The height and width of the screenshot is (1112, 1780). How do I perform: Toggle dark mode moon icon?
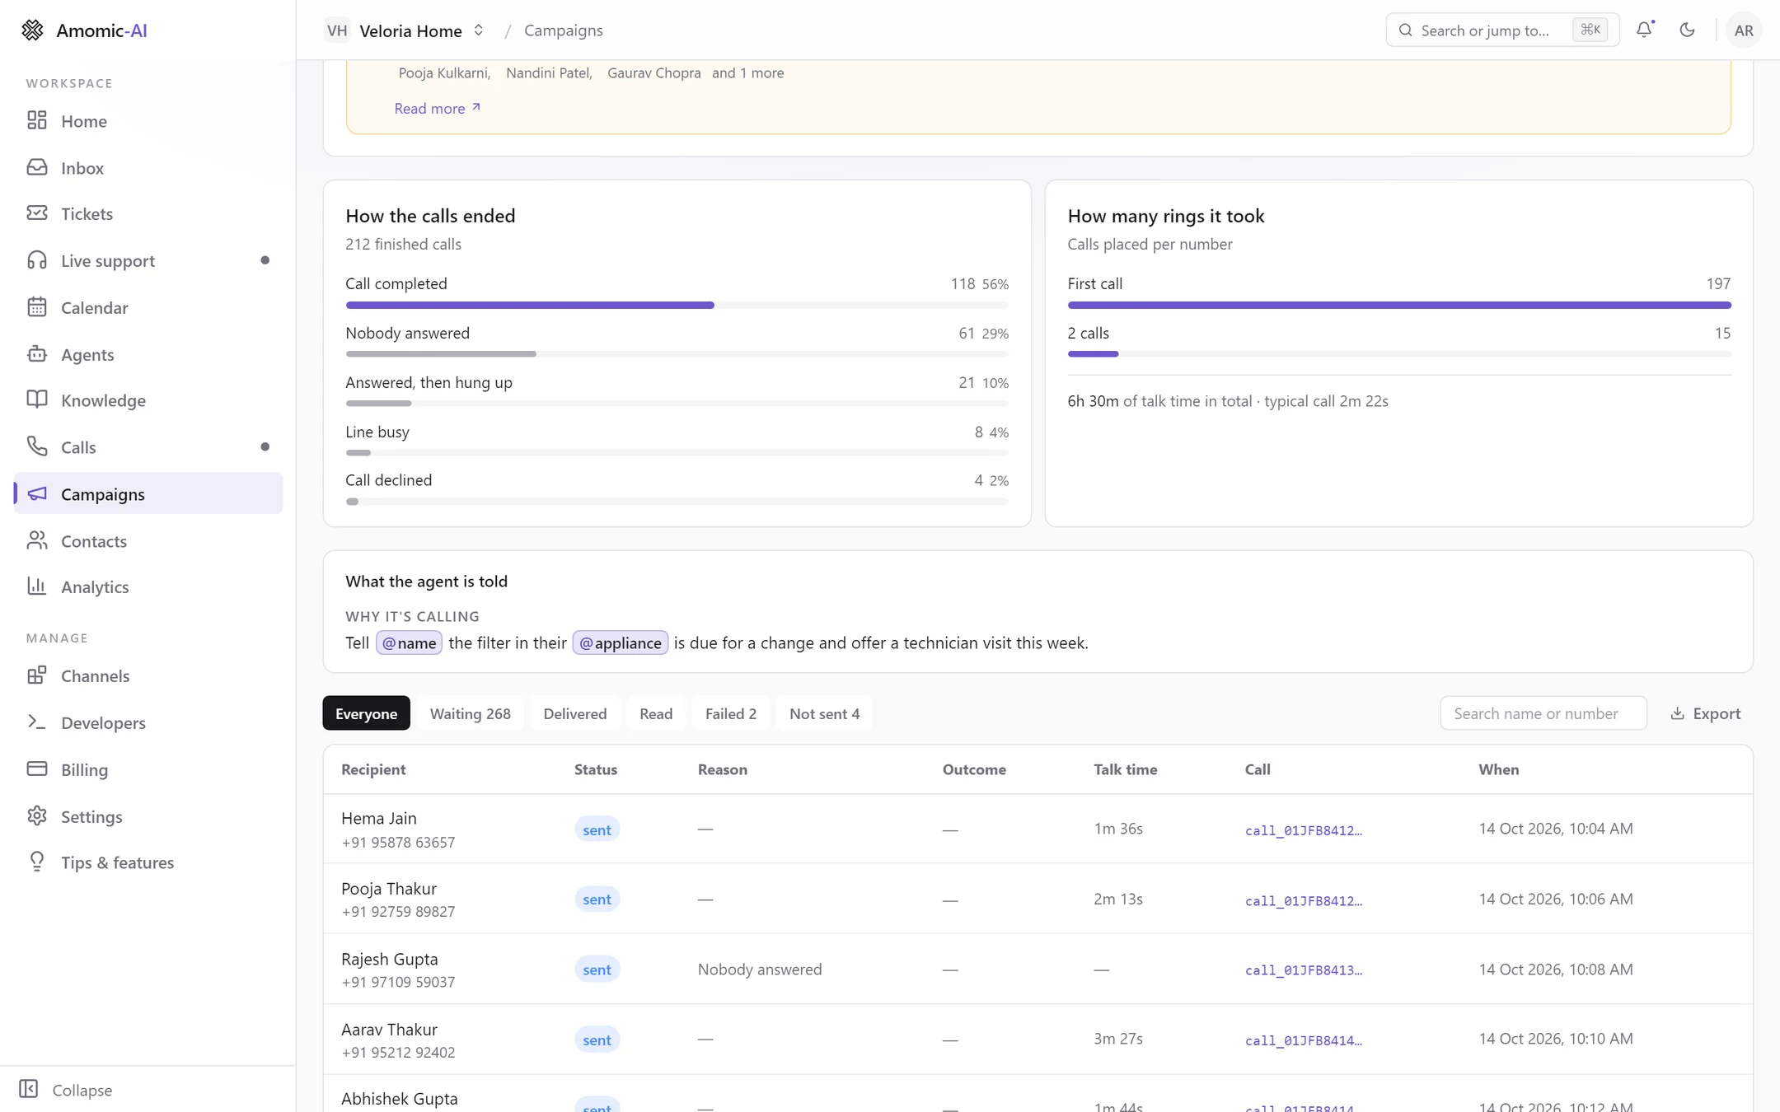pos(1687,30)
